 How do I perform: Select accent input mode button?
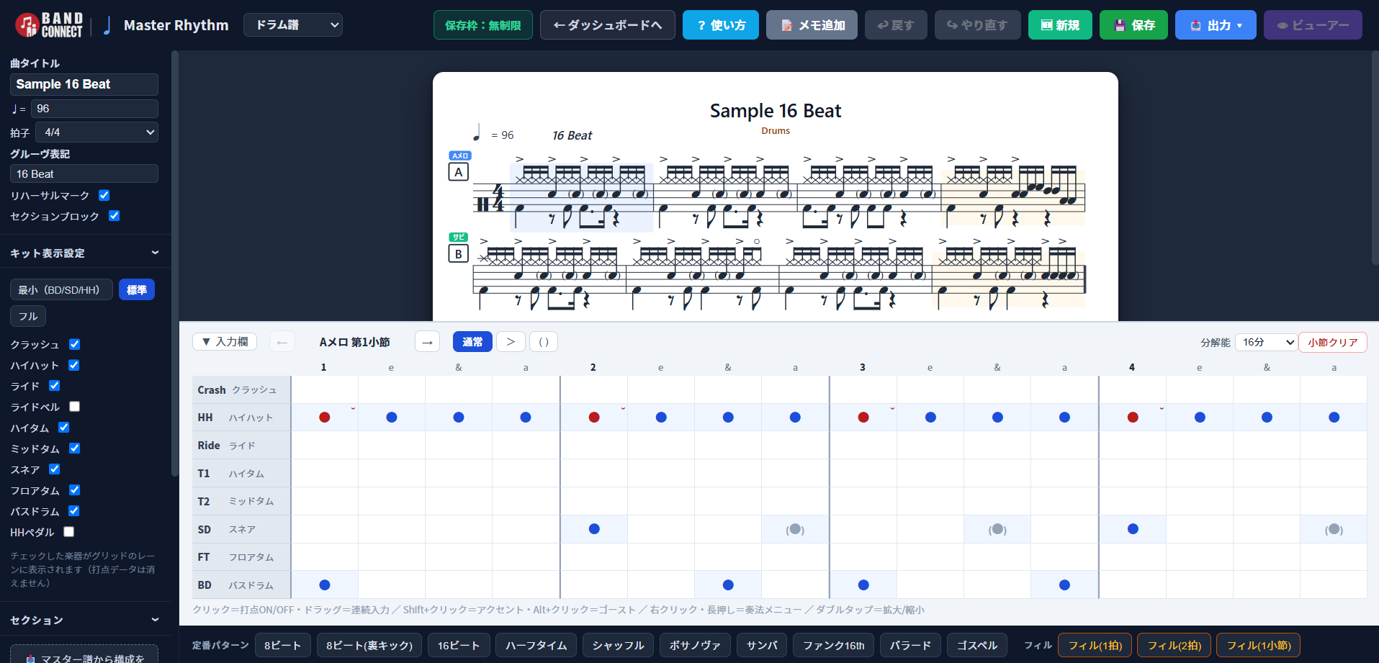(x=511, y=342)
